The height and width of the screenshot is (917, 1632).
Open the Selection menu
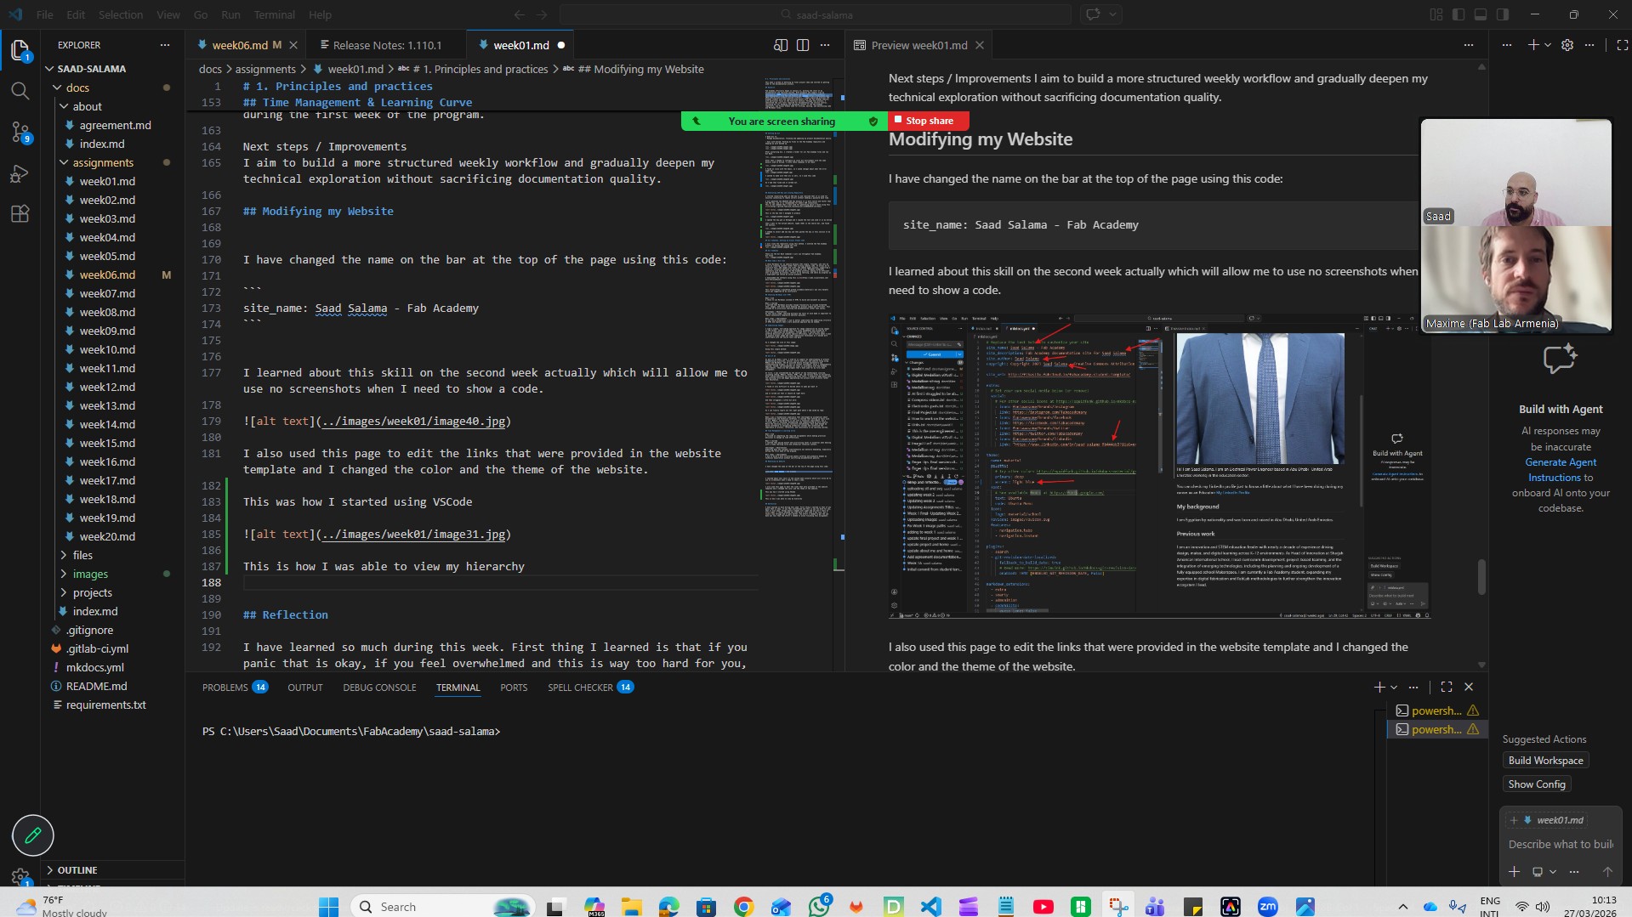[121, 14]
